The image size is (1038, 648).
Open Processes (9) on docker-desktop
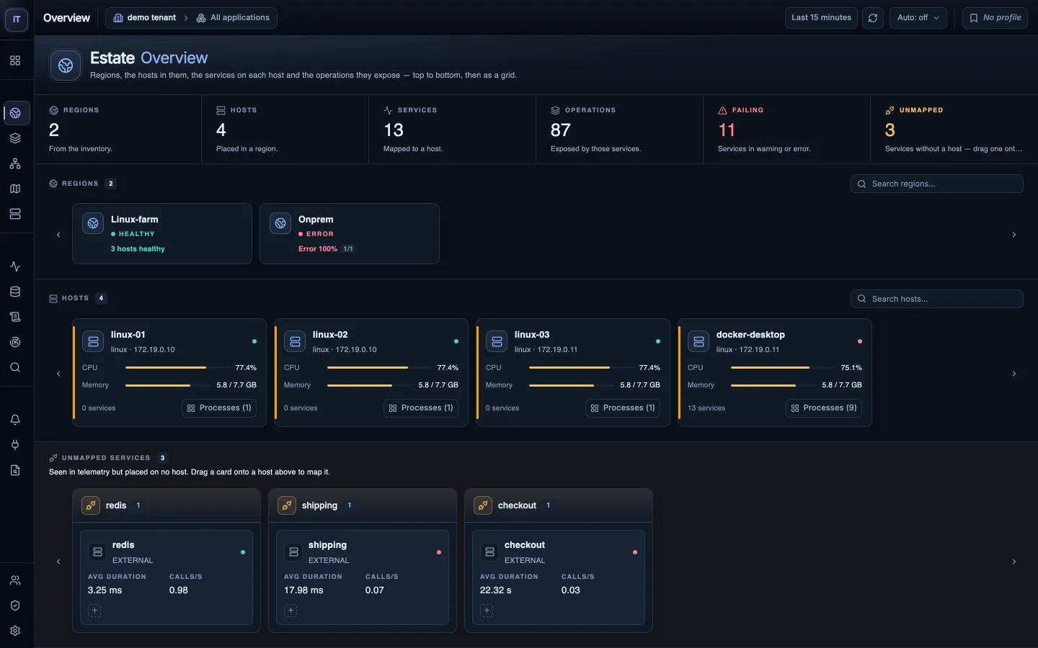click(x=824, y=408)
